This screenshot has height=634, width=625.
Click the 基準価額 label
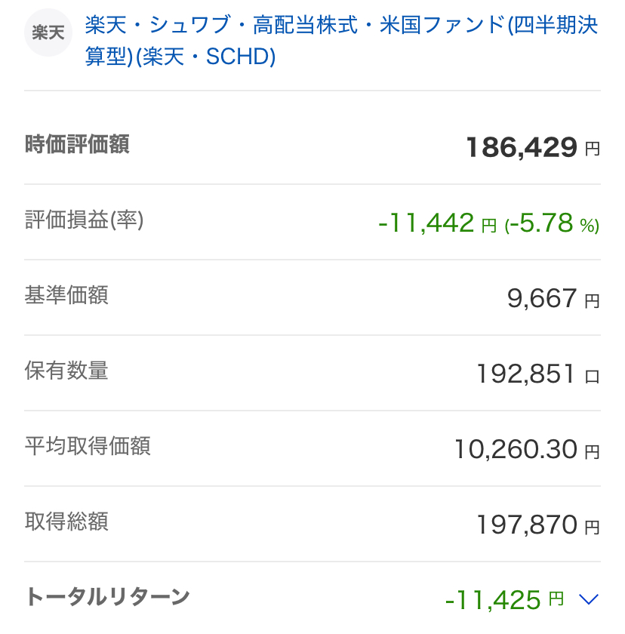(66, 295)
